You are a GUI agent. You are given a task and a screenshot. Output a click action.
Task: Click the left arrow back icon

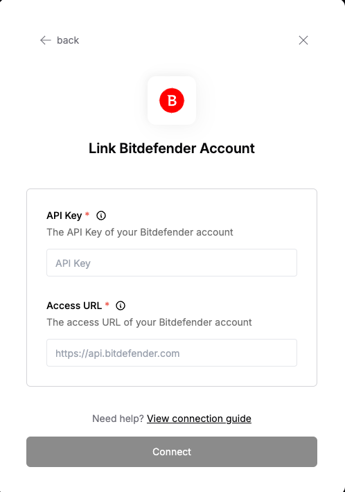point(46,40)
